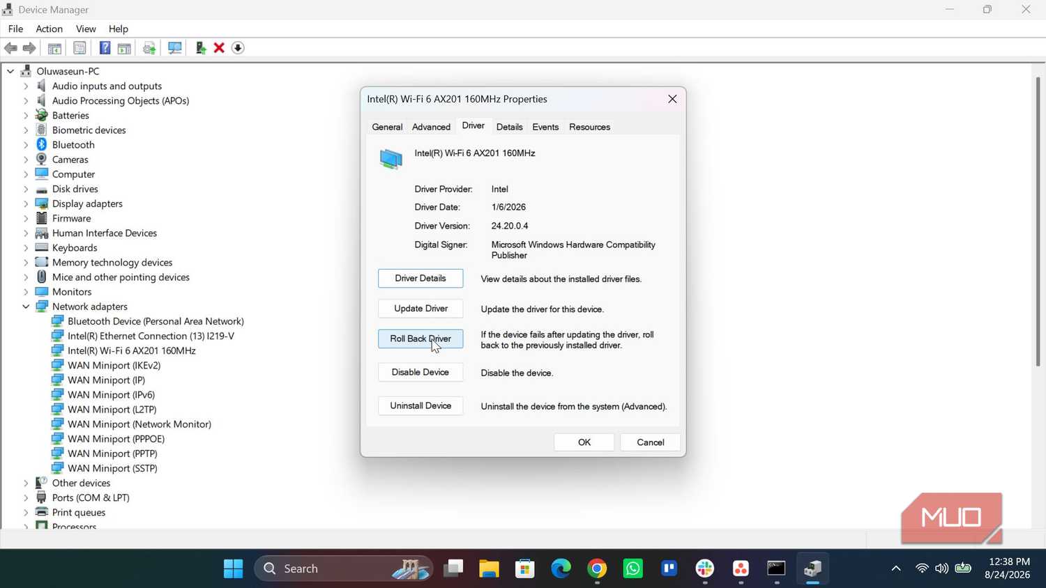
Task: Click the Show/Hide Console Tree toolbar icon
Action: pos(54,48)
